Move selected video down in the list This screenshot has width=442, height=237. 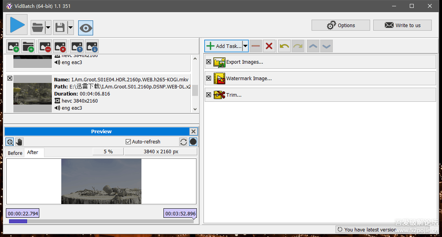(x=92, y=46)
